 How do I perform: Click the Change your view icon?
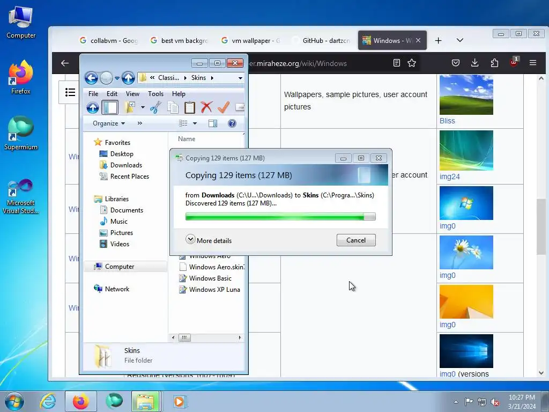pyautogui.click(x=183, y=123)
